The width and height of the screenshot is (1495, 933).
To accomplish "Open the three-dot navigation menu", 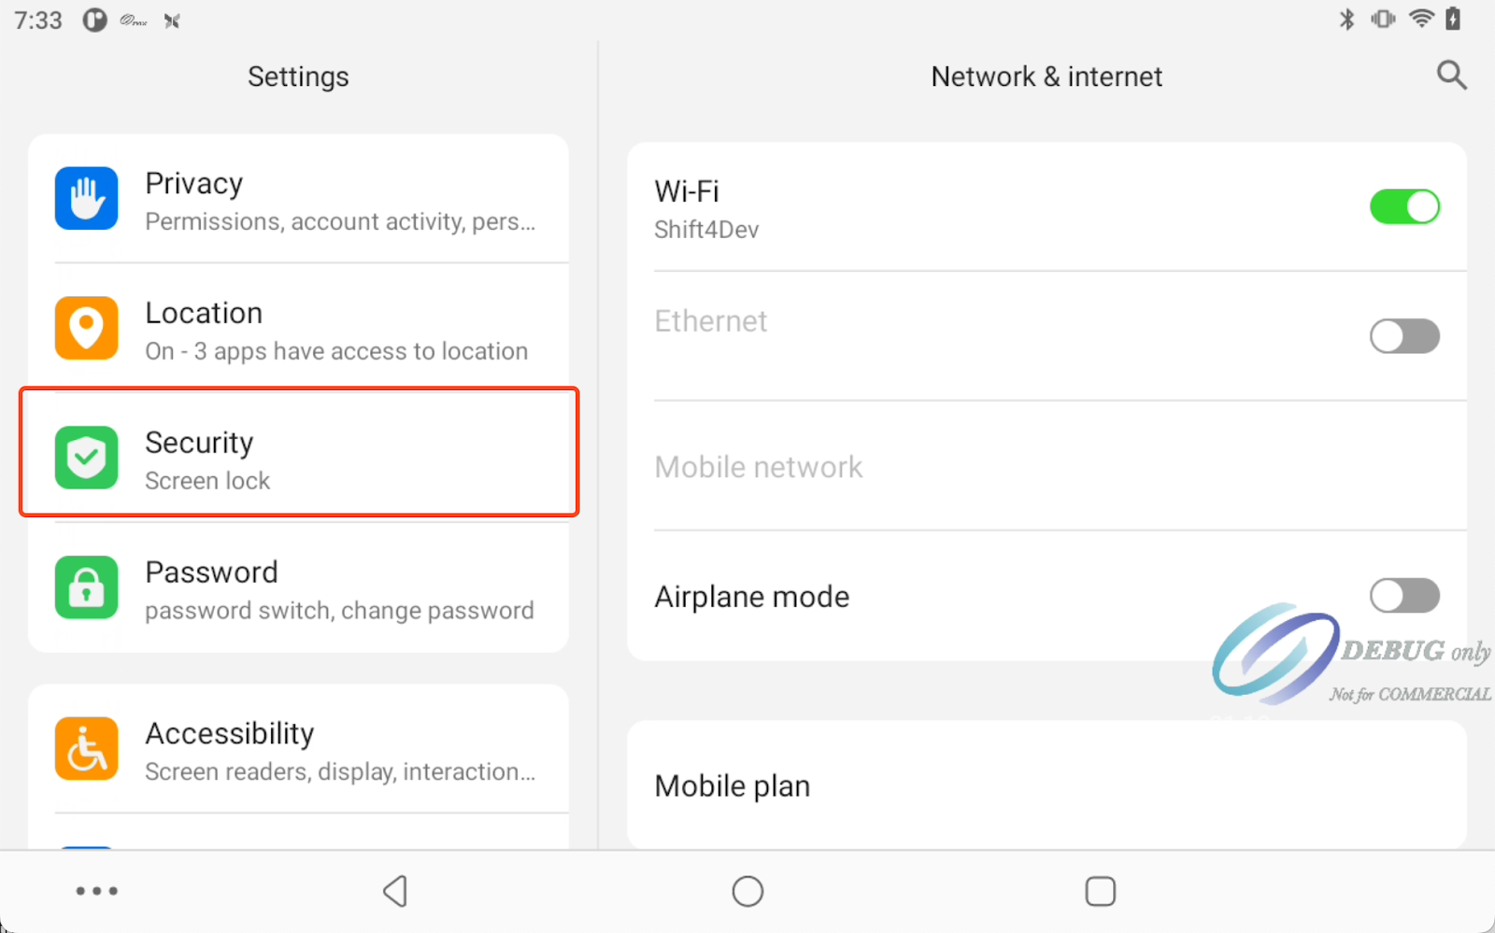I will coord(96,891).
